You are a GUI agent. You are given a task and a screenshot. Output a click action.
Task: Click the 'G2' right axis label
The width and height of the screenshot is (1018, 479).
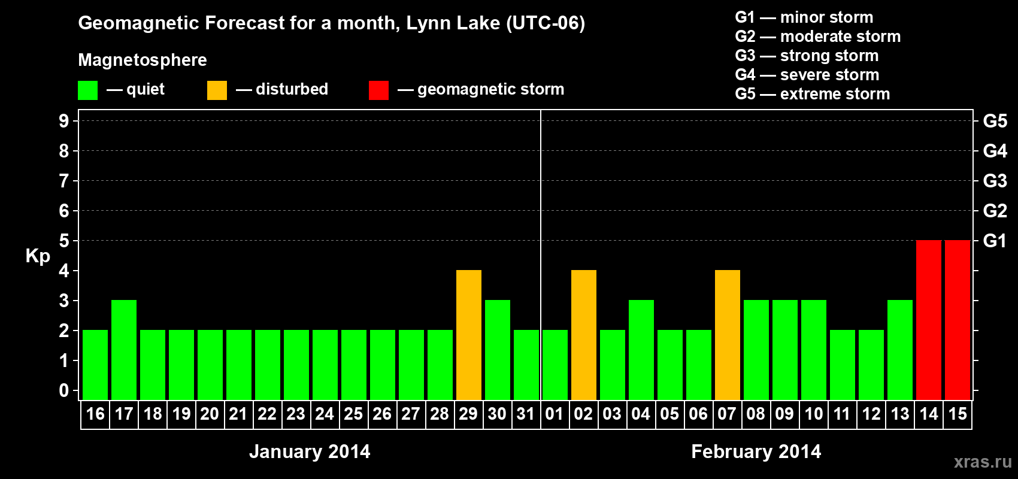(x=995, y=211)
